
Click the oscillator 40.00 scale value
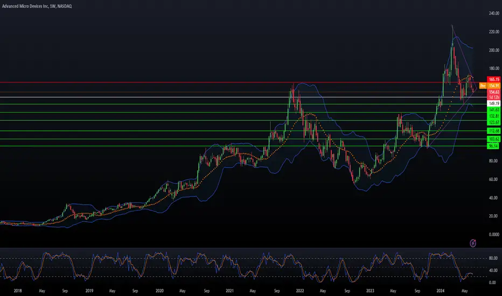493,270
